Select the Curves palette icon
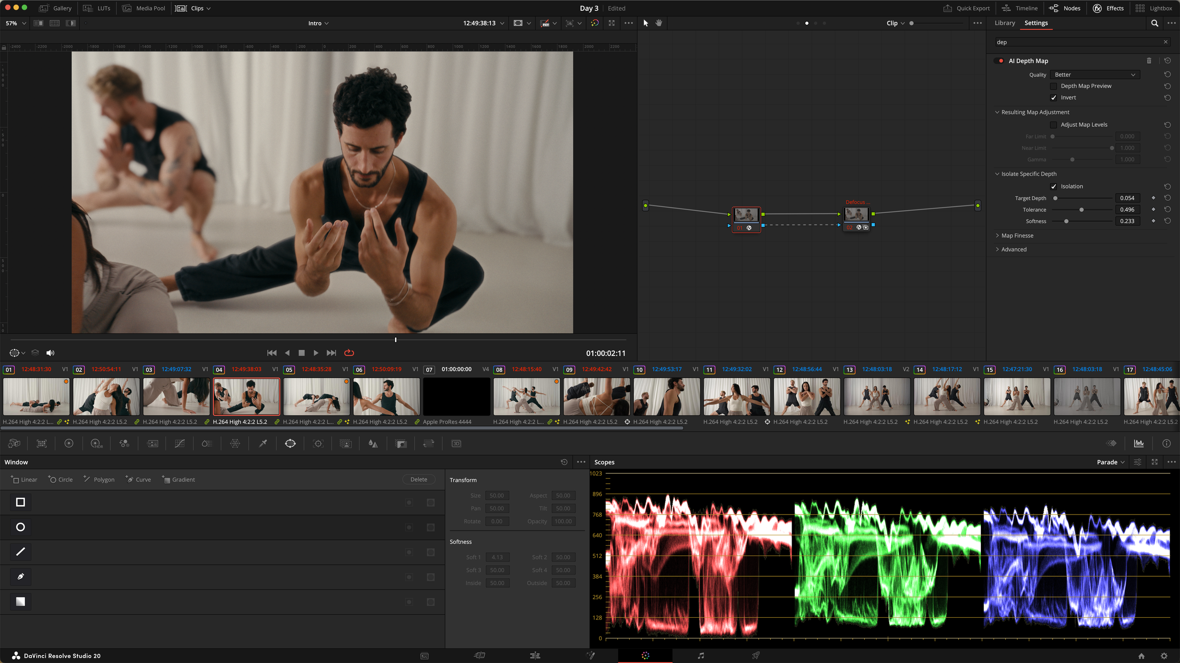The height and width of the screenshot is (663, 1180). click(179, 444)
